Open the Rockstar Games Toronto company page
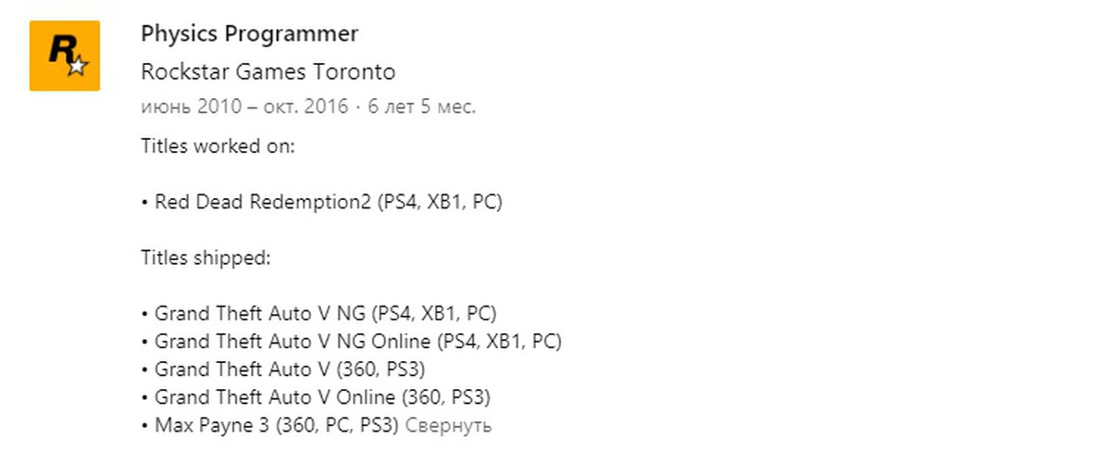This screenshot has width=1111, height=451. [x=268, y=71]
